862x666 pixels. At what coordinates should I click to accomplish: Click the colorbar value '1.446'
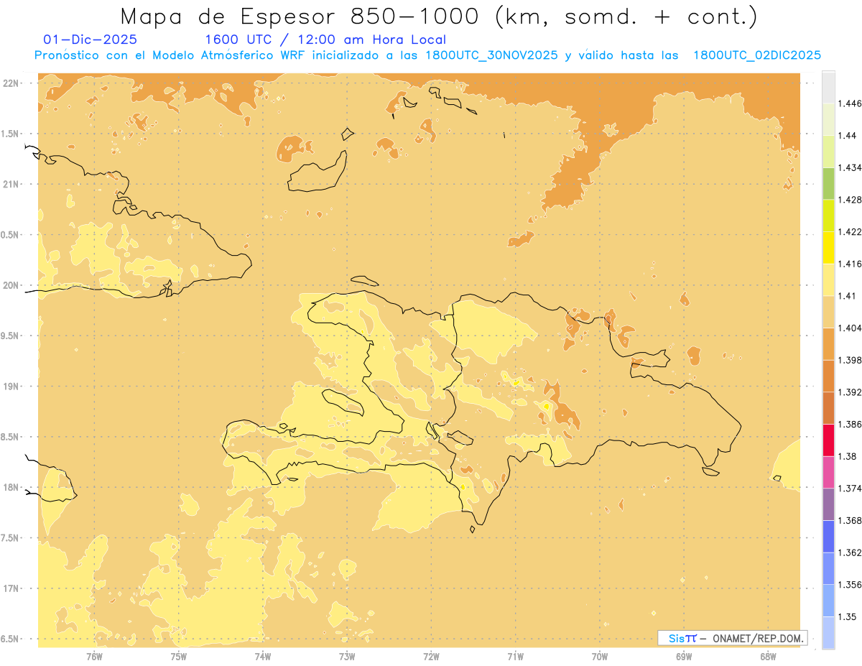click(850, 103)
